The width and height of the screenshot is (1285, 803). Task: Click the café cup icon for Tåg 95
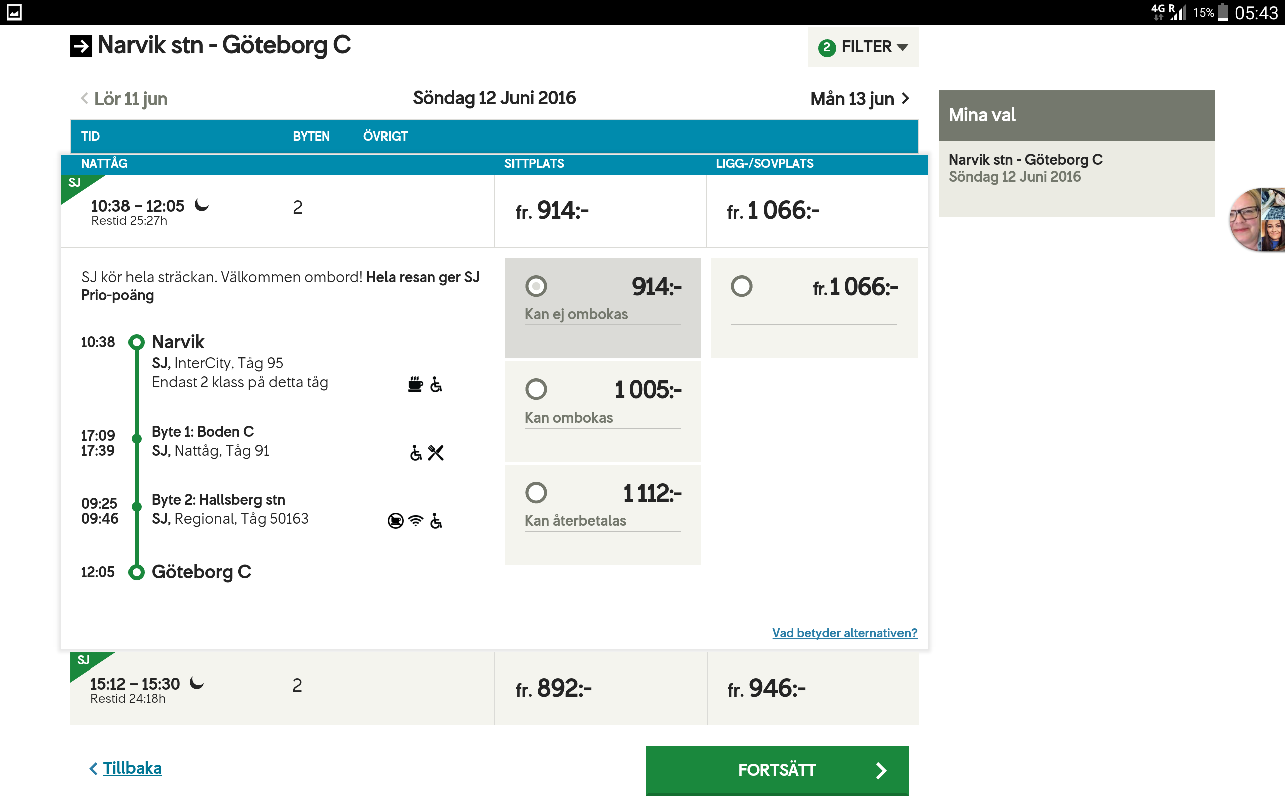(x=415, y=384)
